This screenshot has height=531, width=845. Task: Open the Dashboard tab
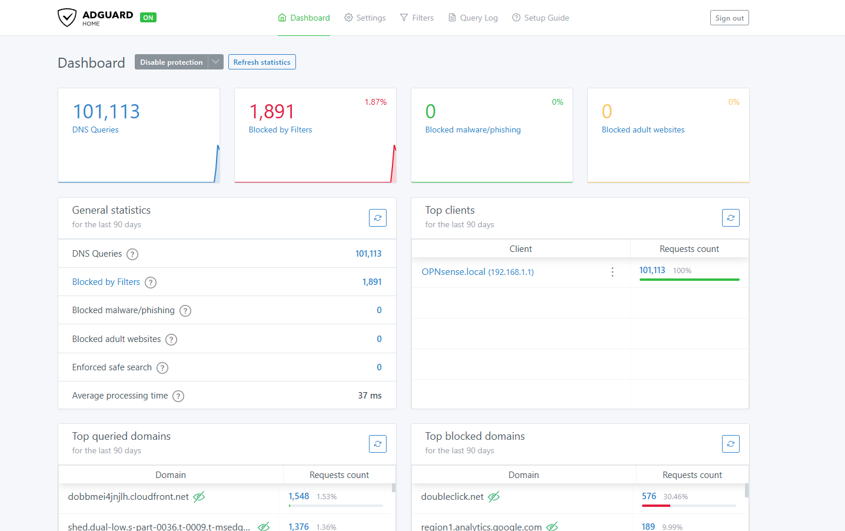[304, 18]
